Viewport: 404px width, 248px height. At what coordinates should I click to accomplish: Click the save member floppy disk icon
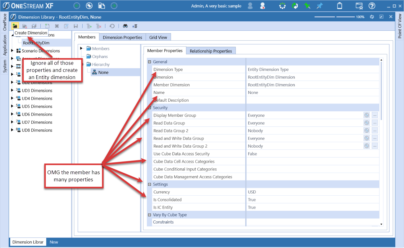75,26
